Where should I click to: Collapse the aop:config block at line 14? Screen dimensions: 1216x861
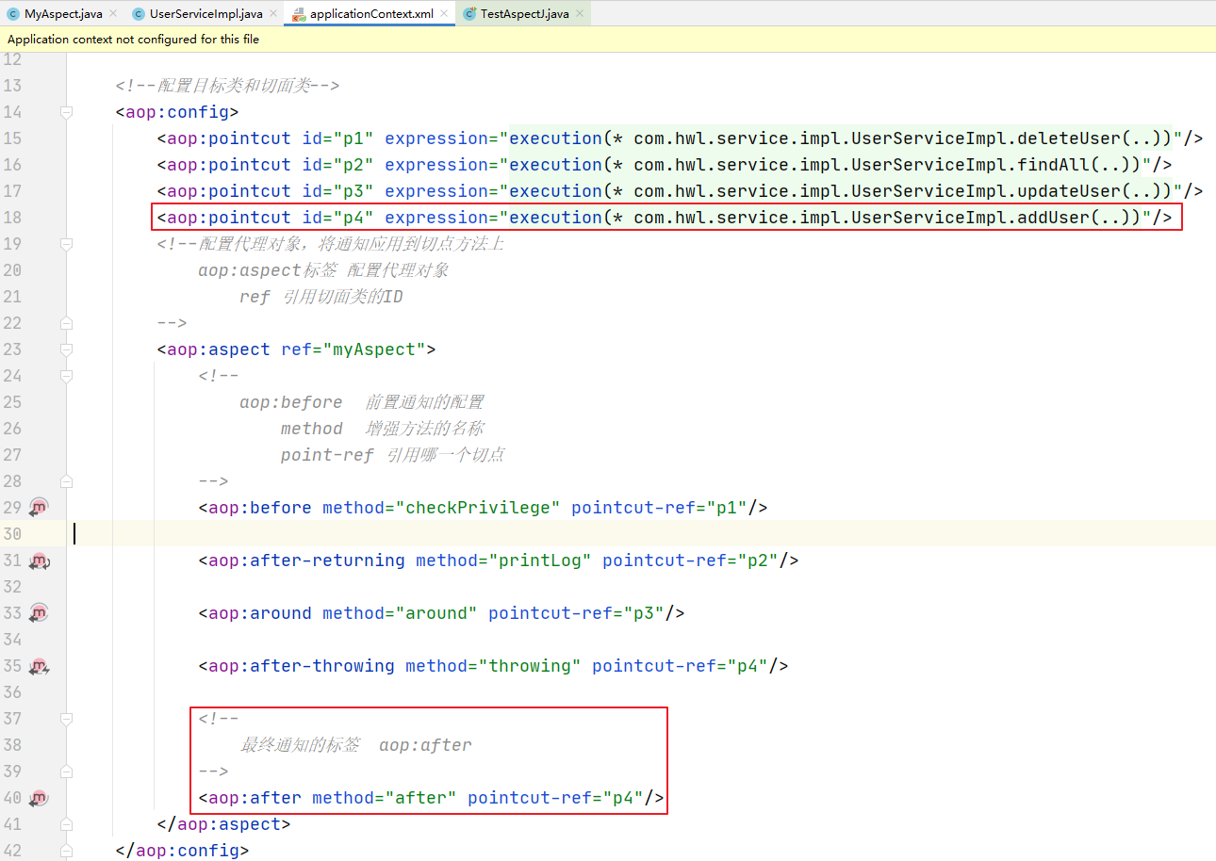66,112
